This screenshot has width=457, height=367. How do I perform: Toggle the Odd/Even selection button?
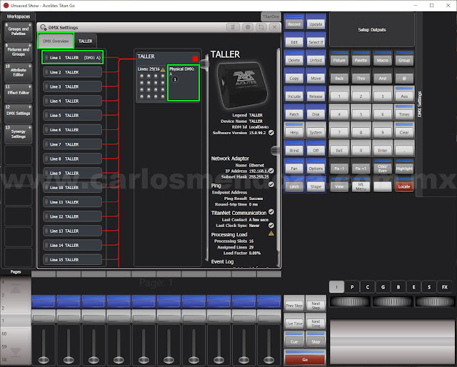pyautogui.click(x=383, y=167)
